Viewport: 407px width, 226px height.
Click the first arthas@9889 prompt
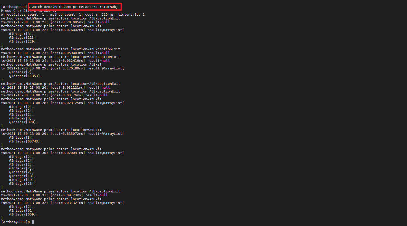pyautogui.click(x=14, y=7)
